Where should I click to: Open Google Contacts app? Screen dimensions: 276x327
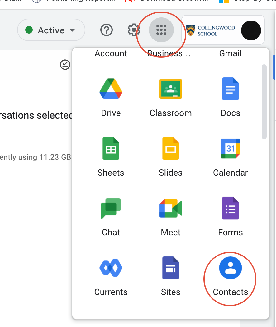(x=230, y=276)
